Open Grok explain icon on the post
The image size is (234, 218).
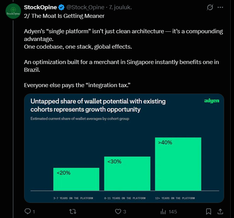[210, 8]
